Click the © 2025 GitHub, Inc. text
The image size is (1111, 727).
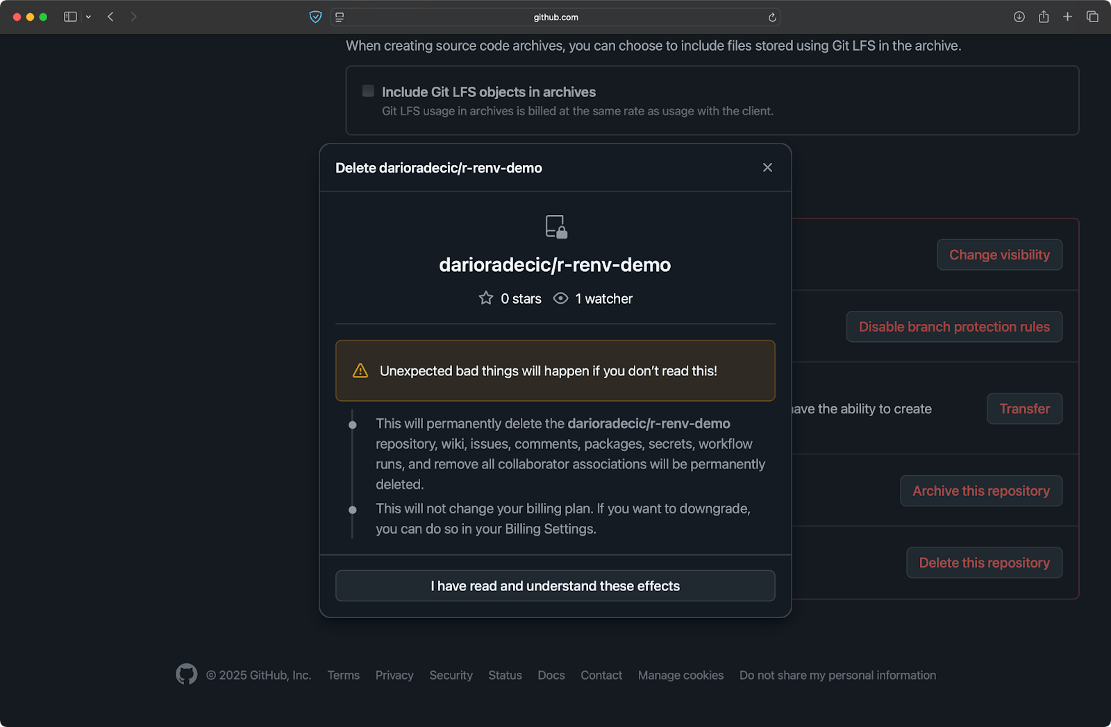(258, 675)
